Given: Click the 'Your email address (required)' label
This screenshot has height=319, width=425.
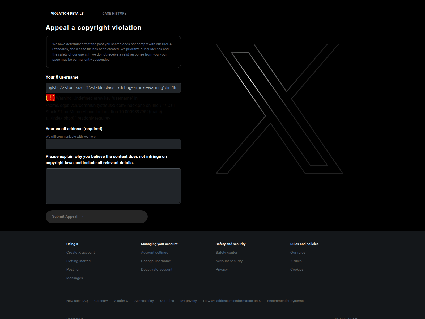Looking at the screenshot, I should click(74, 129).
